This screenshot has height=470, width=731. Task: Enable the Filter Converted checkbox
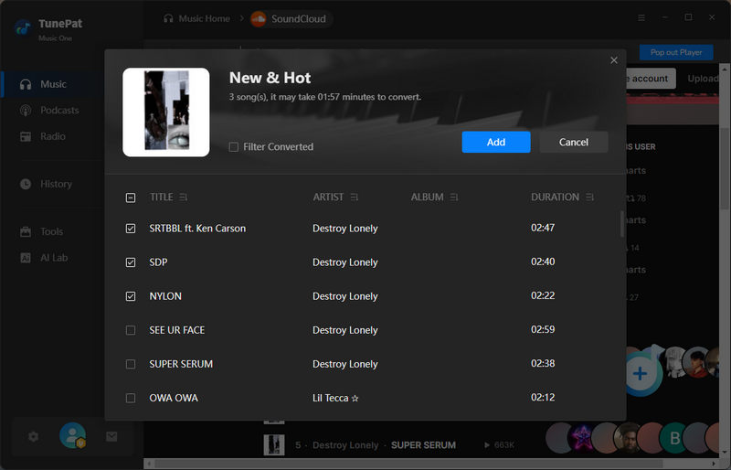pos(234,146)
